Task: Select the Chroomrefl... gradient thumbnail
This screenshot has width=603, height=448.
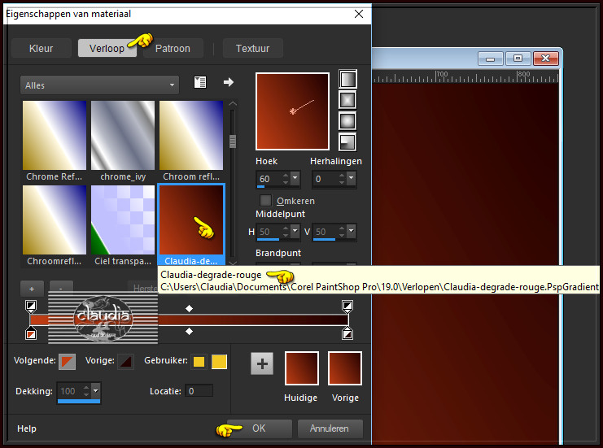Action: [x=55, y=220]
